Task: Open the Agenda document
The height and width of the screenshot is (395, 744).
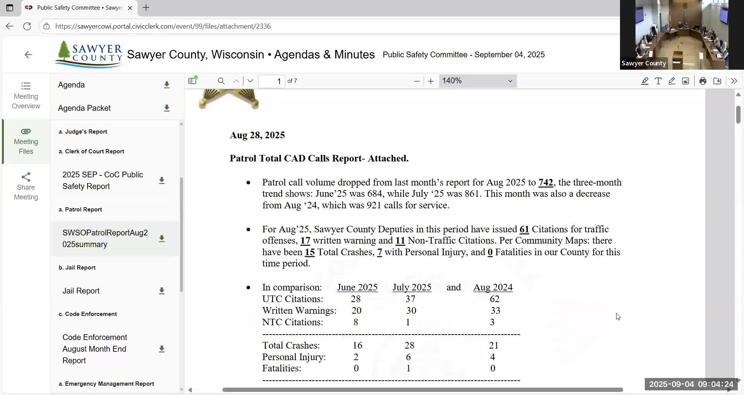Action: (x=71, y=85)
